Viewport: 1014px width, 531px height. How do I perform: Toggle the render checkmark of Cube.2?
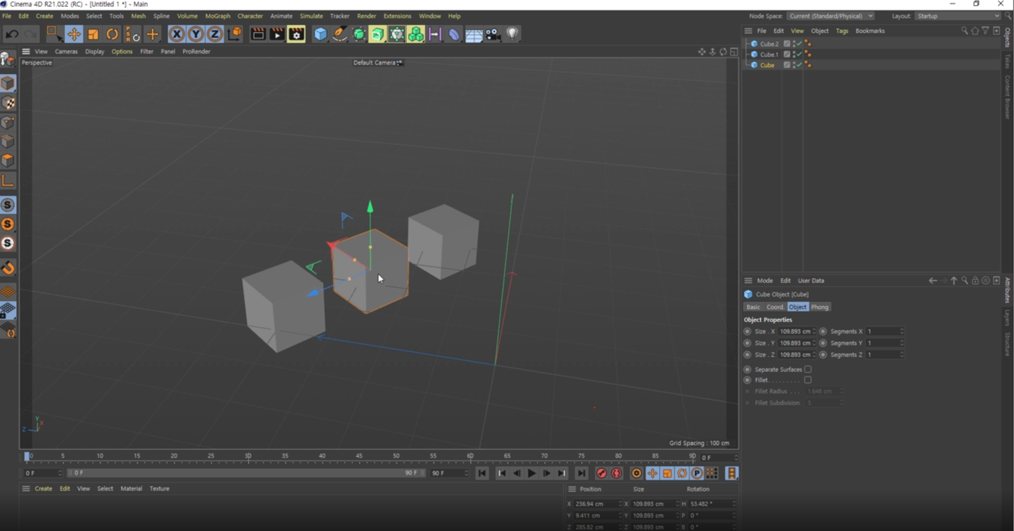click(x=799, y=44)
